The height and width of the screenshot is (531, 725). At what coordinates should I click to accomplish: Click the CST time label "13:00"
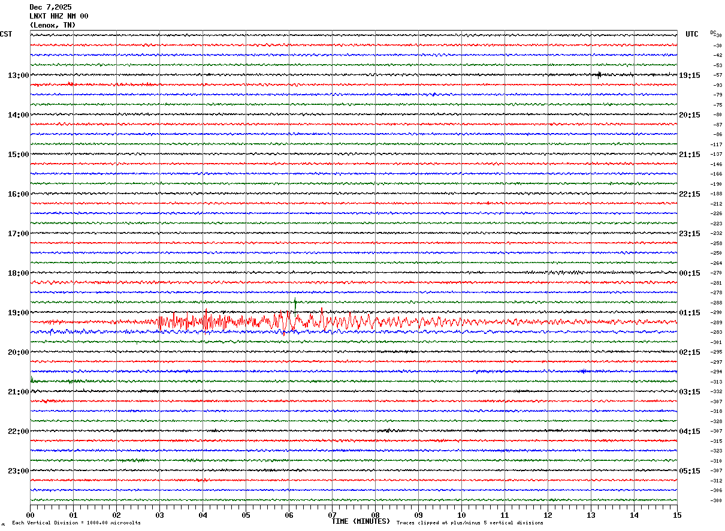click(19, 76)
